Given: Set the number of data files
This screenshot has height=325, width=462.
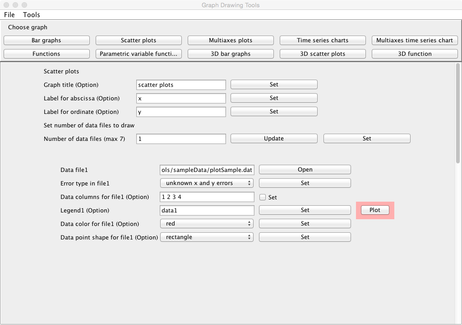Looking at the screenshot, I should tap(367, 138).
